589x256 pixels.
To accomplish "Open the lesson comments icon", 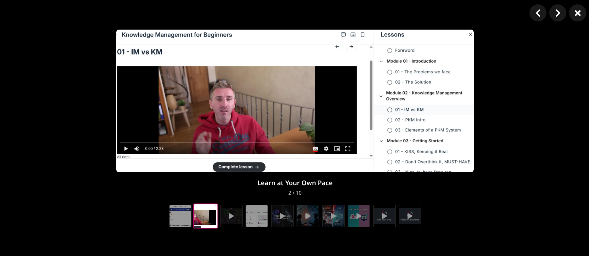I will [343, 35].
